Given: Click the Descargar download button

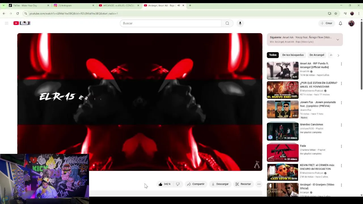Looking at the screenshot, I should pos(220,184).
